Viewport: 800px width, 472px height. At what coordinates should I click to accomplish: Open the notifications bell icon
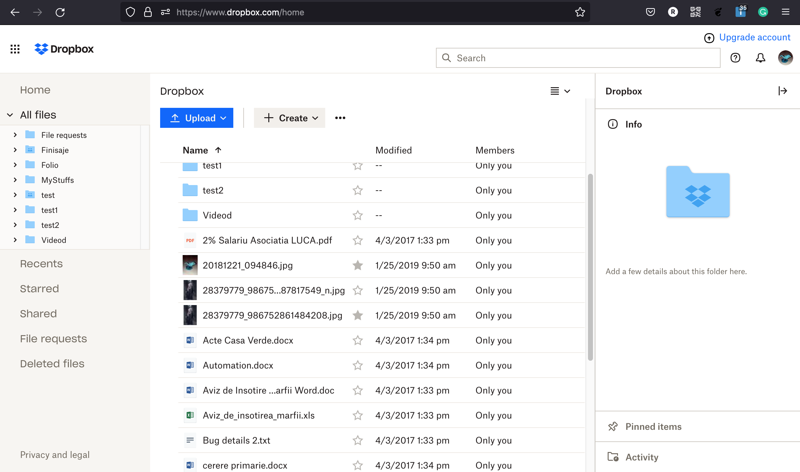click(x=761, y=58)
